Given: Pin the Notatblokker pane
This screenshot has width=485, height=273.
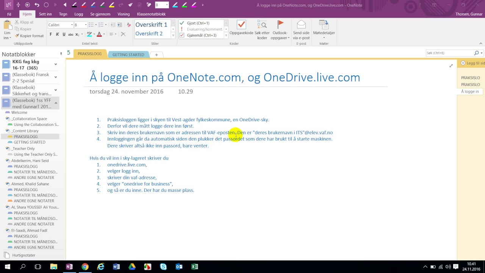Looking at the screenshot, I should click(x=61, y=54).
